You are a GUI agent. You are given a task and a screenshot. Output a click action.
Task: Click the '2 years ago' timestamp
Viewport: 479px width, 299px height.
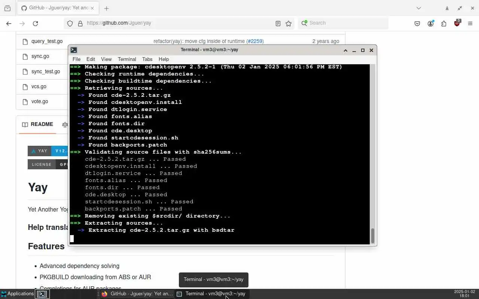coord(326,41)
